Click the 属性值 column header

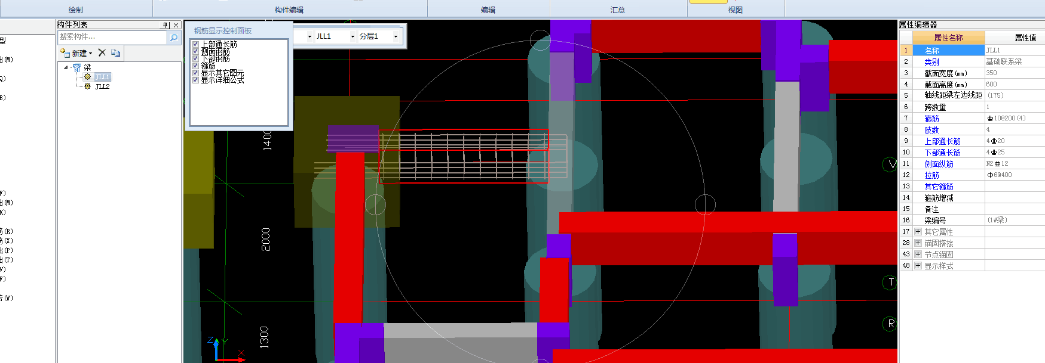1025,38
